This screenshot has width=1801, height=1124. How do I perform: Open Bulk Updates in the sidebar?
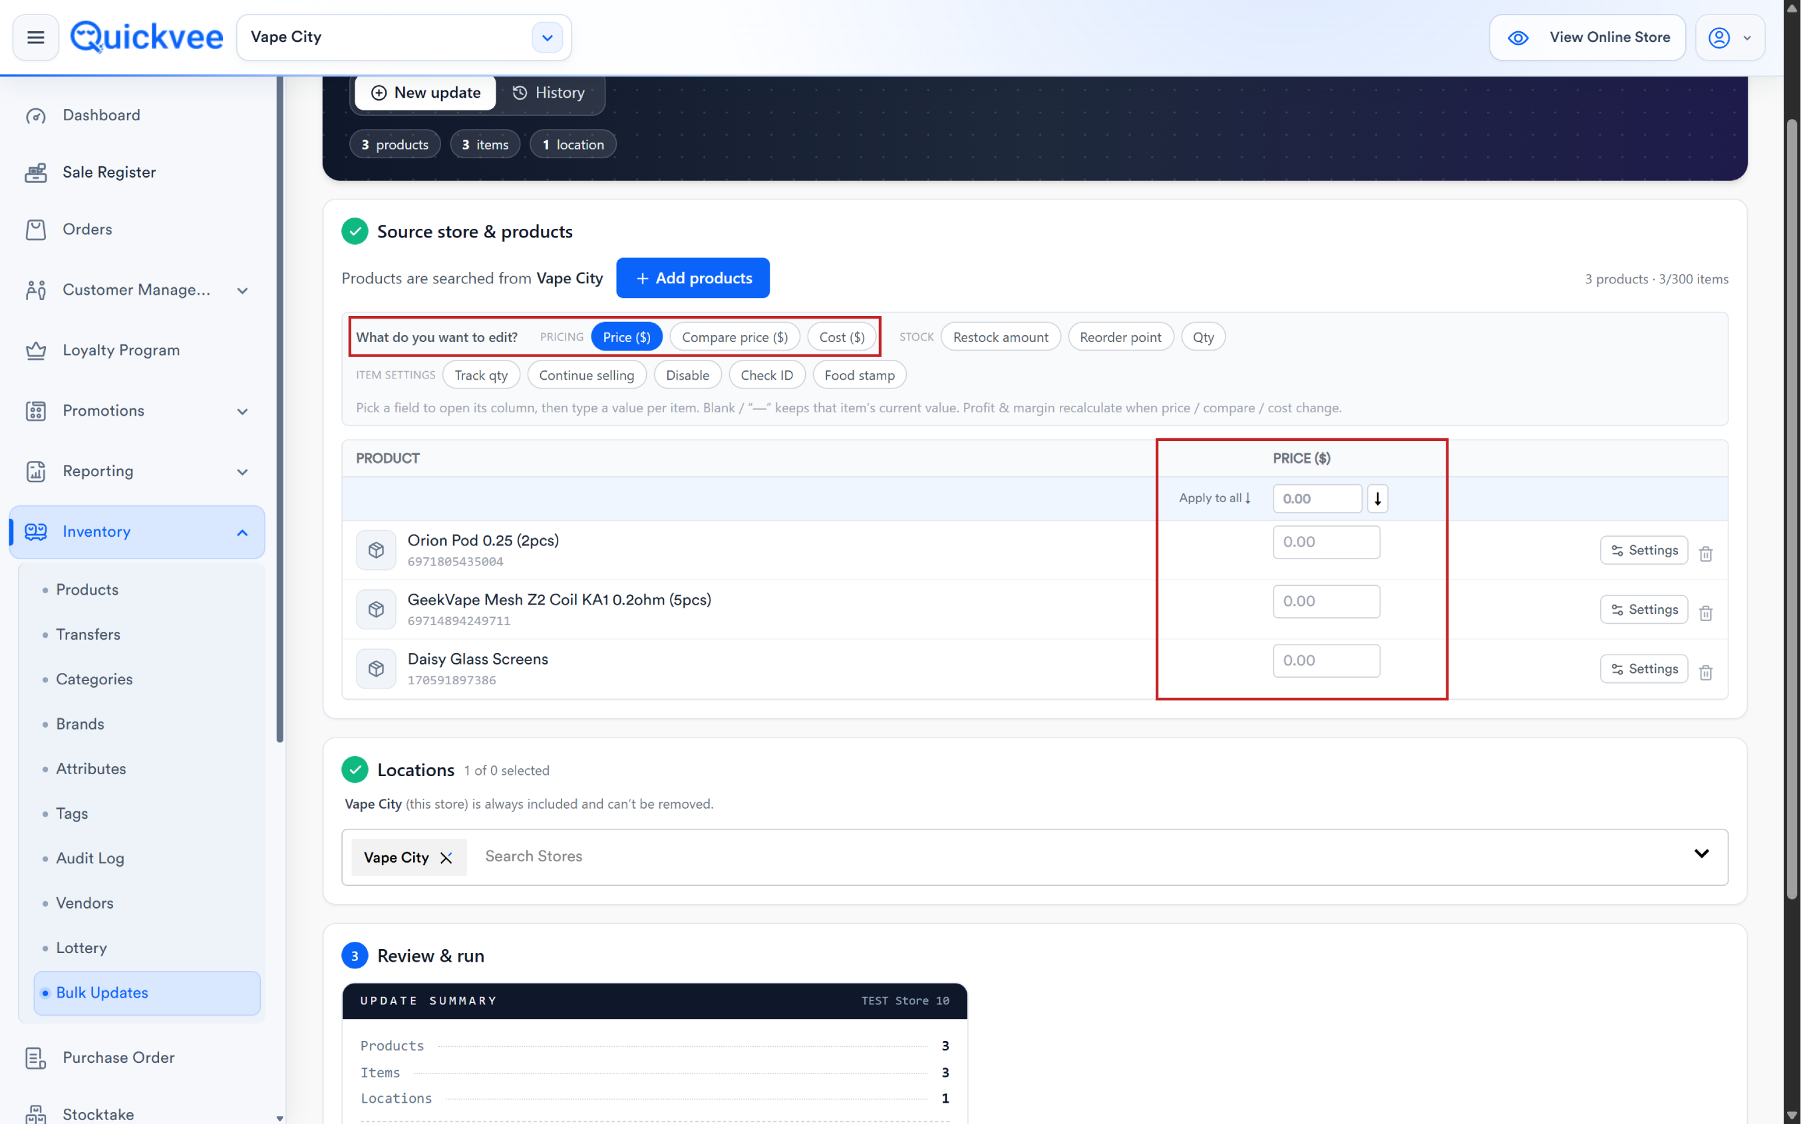coord(147,993)
